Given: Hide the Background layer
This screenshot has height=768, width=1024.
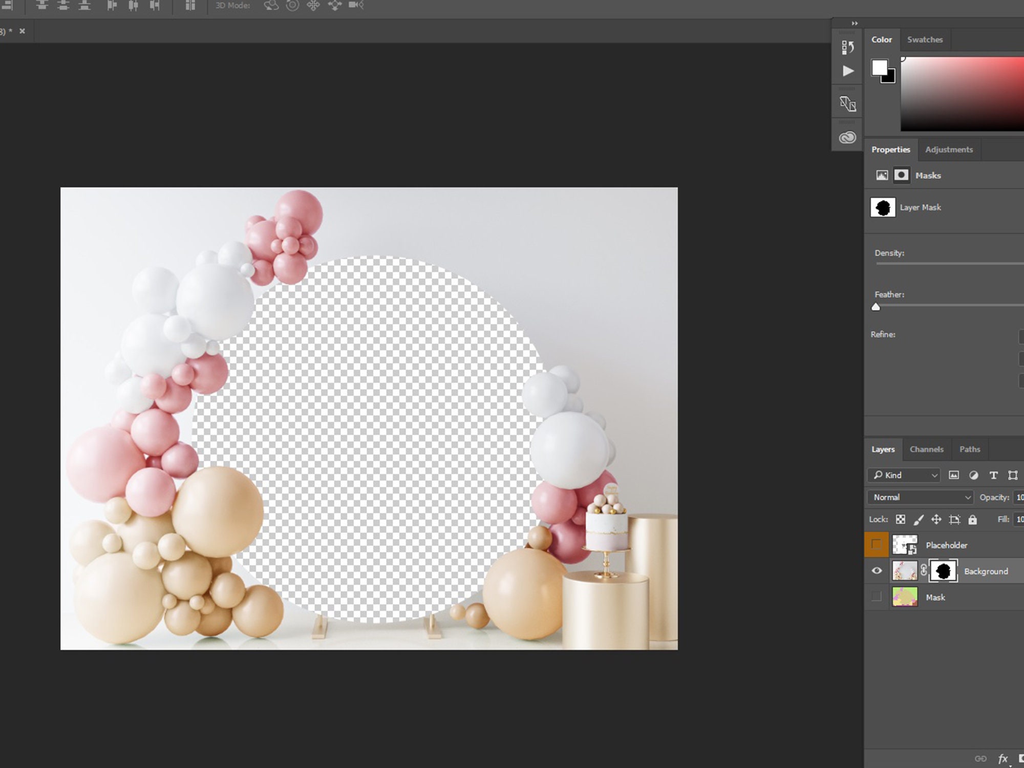Looking at the screenshot, I should coord(877,571).
